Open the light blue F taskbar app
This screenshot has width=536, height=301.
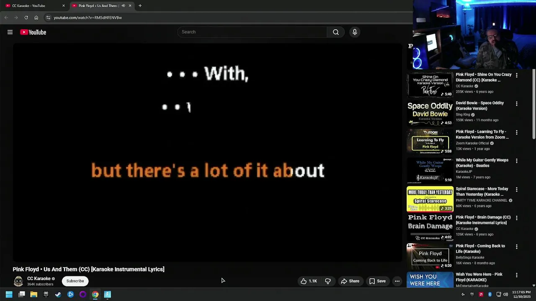(x=108, y=294)
